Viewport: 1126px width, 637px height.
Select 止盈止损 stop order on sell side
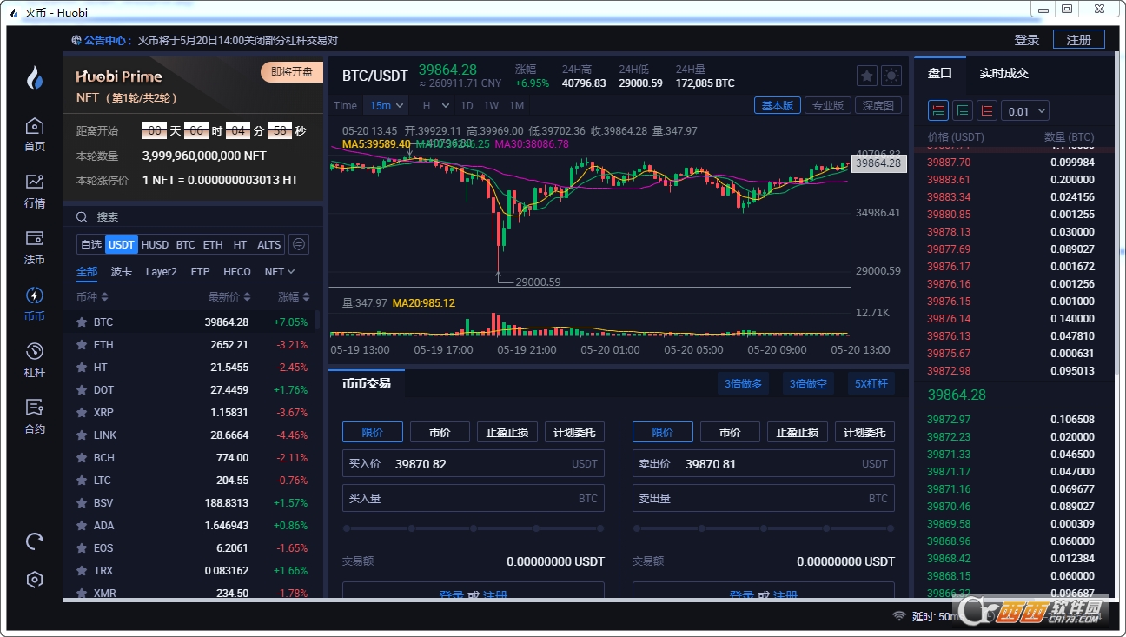(798, 432)
